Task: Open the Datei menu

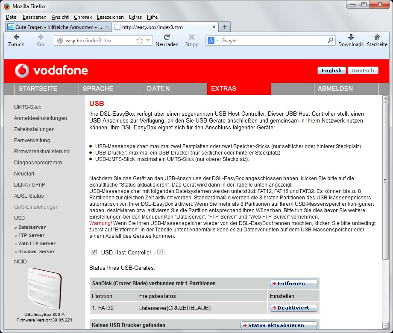Action: click(12, 17)
